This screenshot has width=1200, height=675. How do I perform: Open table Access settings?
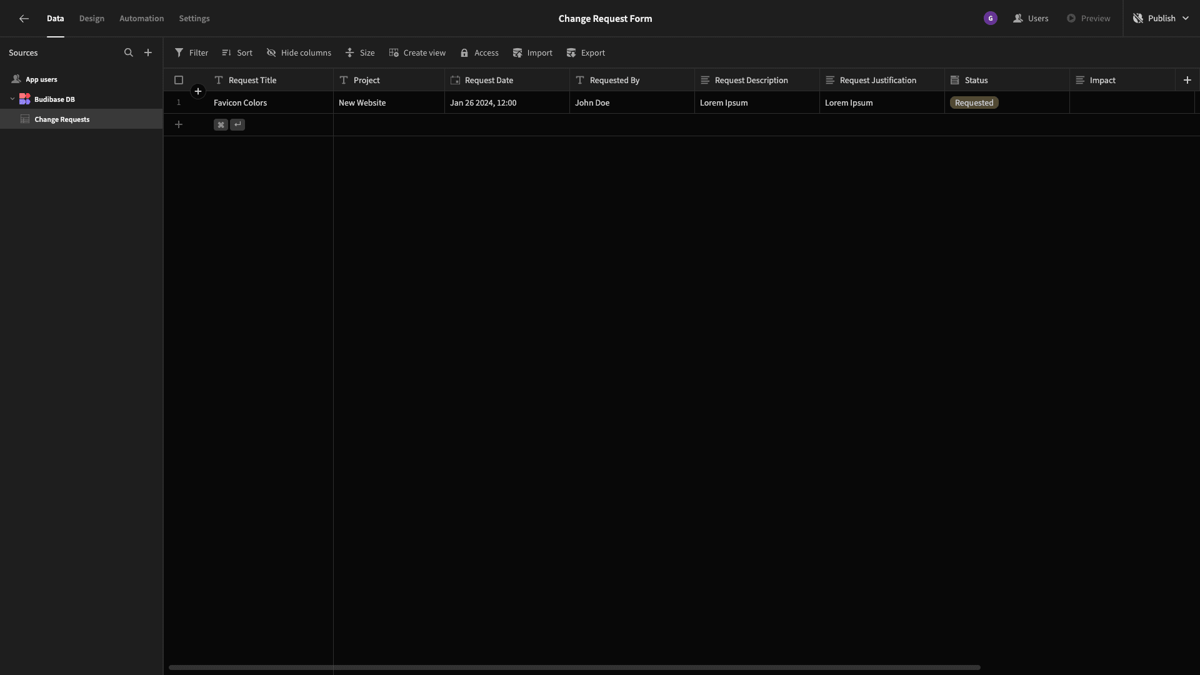tap(479, 53)
